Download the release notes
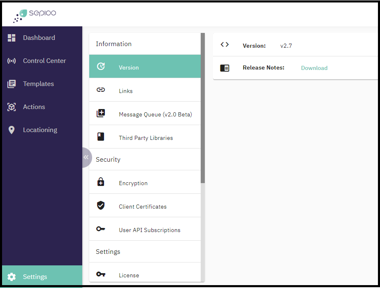 coord(314,68)
